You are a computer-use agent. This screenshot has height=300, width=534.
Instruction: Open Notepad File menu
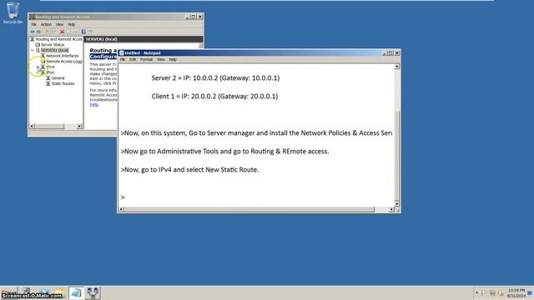point(123,59)
